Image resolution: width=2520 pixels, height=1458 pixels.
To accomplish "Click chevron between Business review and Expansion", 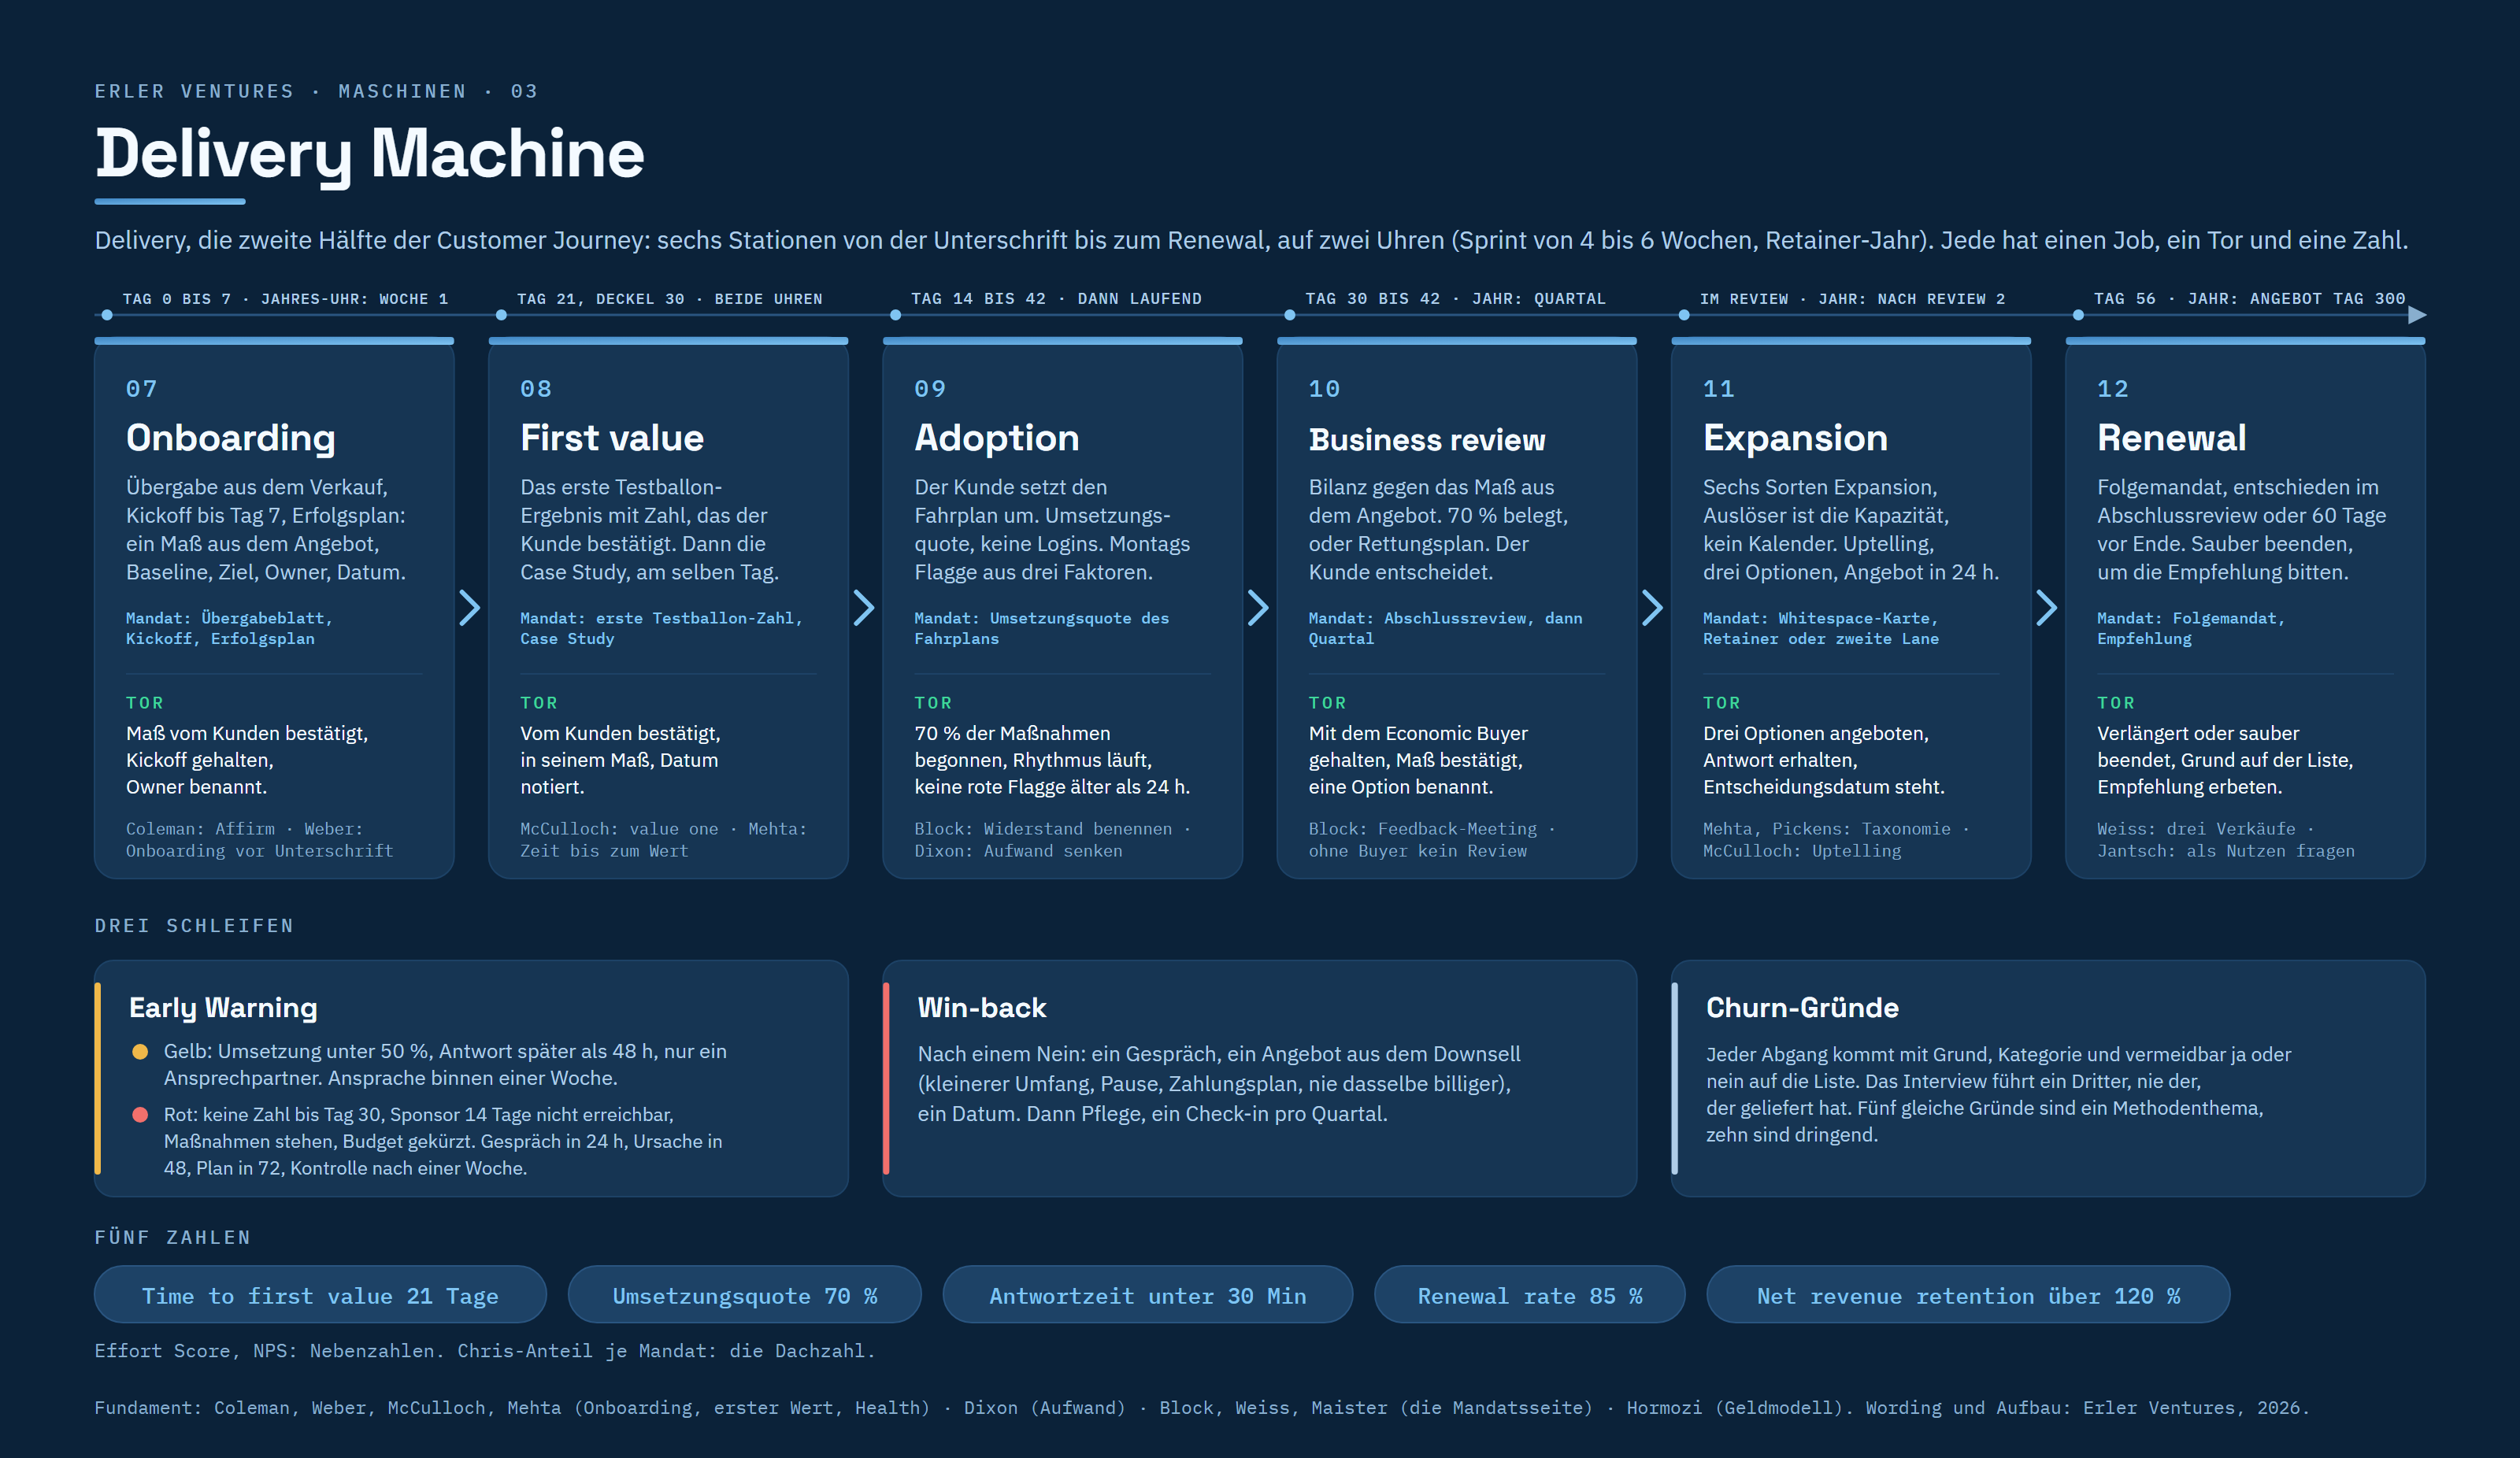I will coord(1653,608).
